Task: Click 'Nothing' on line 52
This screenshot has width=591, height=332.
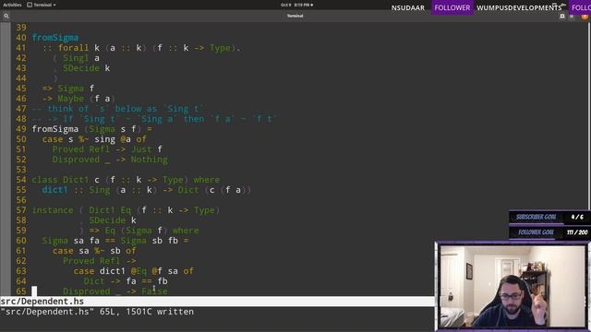Action: tap(150, 160)
